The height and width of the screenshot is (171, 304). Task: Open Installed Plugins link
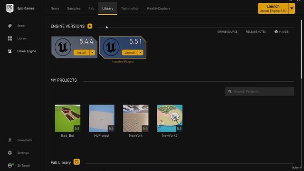(x=123, y=61)
